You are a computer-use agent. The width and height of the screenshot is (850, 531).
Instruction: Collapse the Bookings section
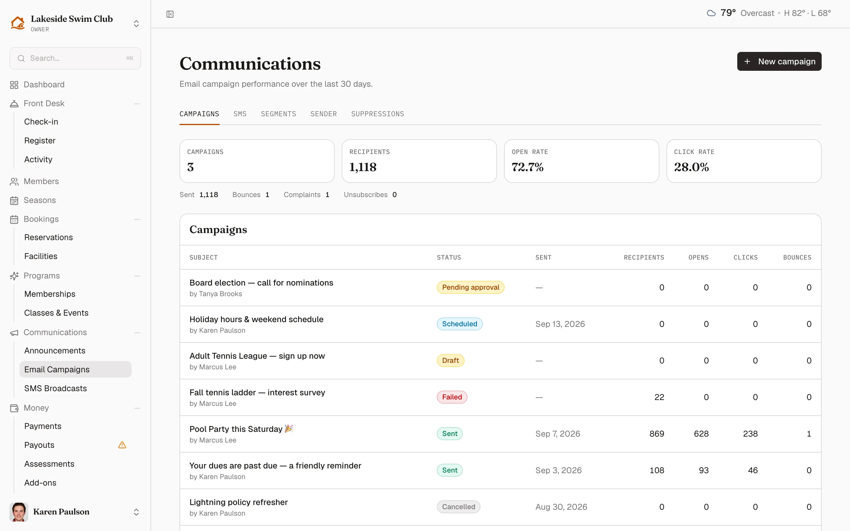coord(137,219)
